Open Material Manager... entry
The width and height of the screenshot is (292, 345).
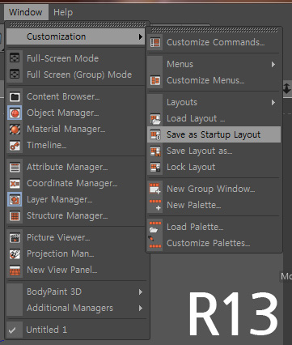pos(76,130)
